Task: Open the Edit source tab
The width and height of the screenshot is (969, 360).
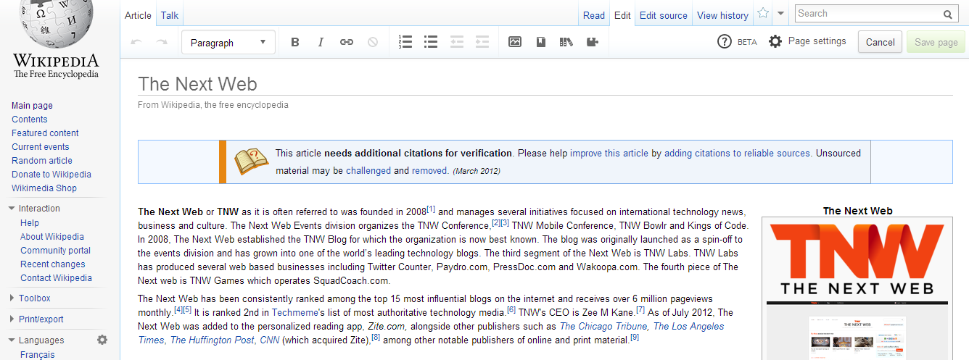Action: pyautogui.click(x=664, y=15)
